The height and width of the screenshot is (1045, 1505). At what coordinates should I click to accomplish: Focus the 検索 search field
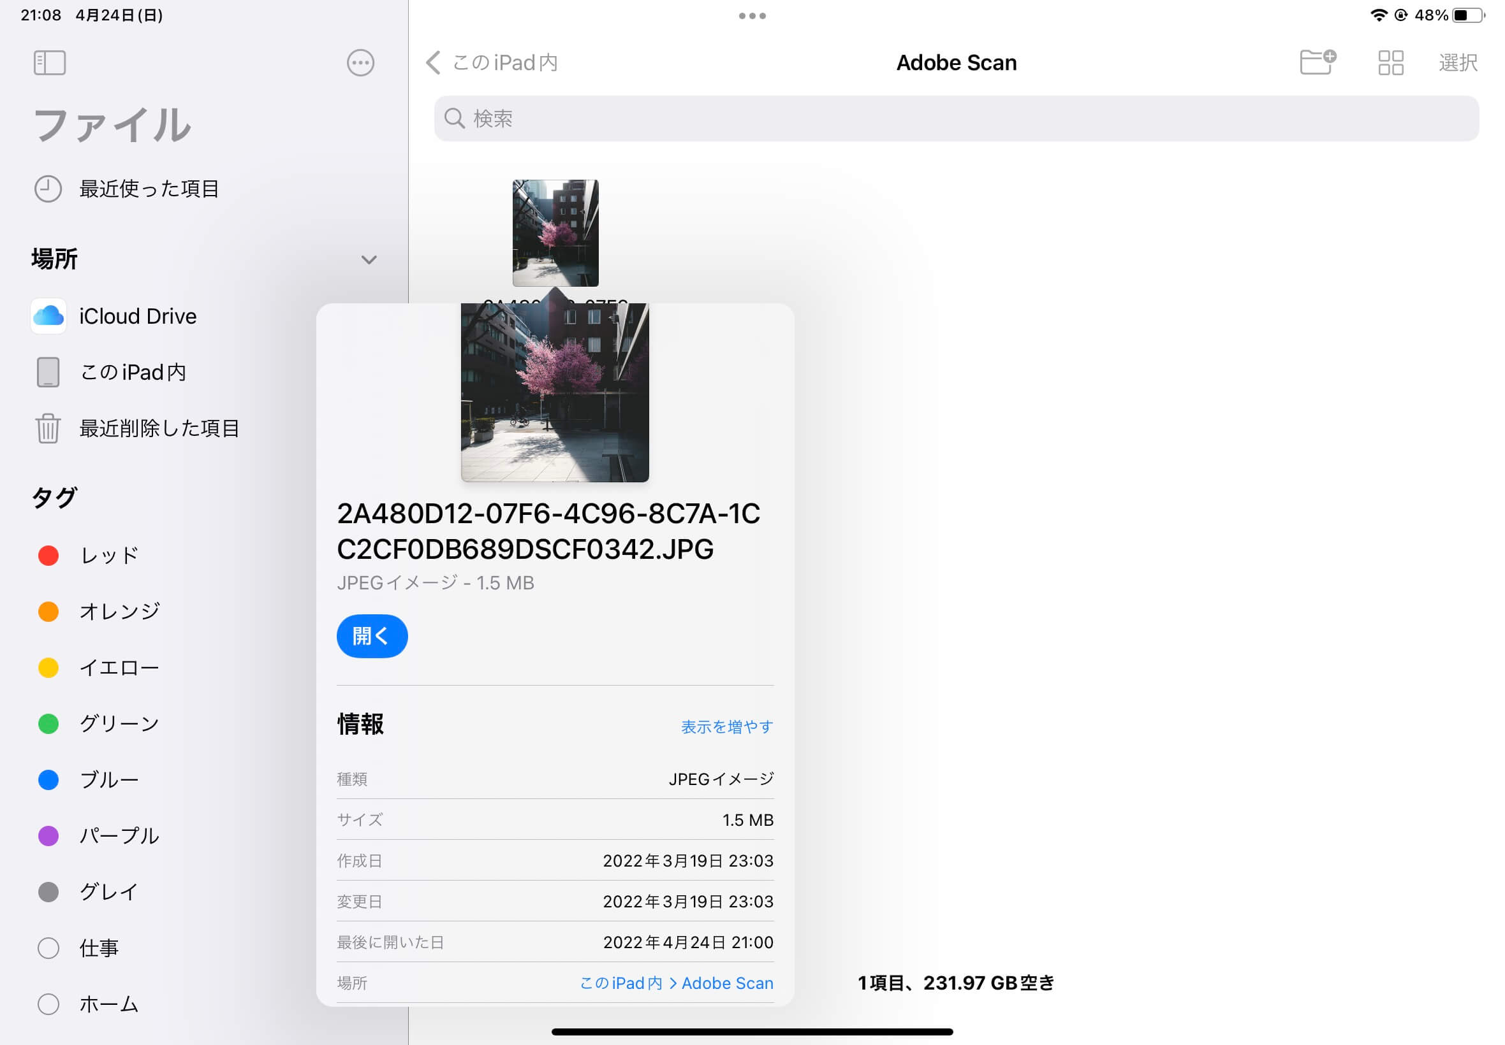(956, 119)
